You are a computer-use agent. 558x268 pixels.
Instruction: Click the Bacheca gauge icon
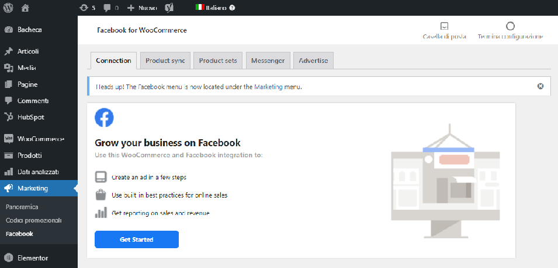(x=9, y=30)
